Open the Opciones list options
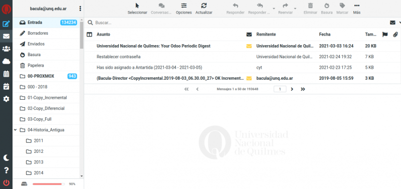The height and width of the screenshot is (189, 401). (x=183, y=9)
